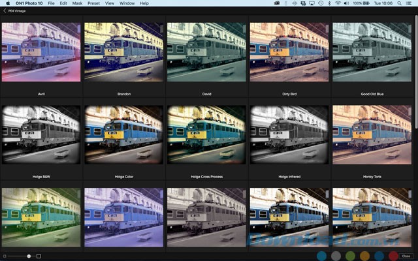
Task: Apply the Dirty Bird preset
Action: [289, 52]
